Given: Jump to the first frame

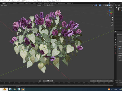Looking at the screenshot, I should pos(43,81).
